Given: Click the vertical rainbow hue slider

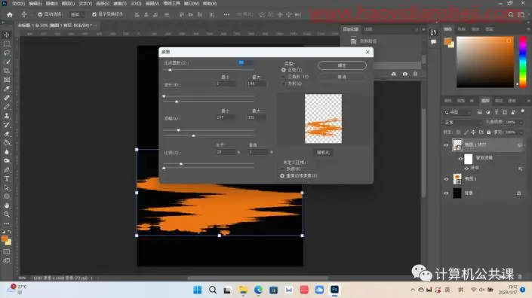Looking at the screenshot, I should 523,62.
